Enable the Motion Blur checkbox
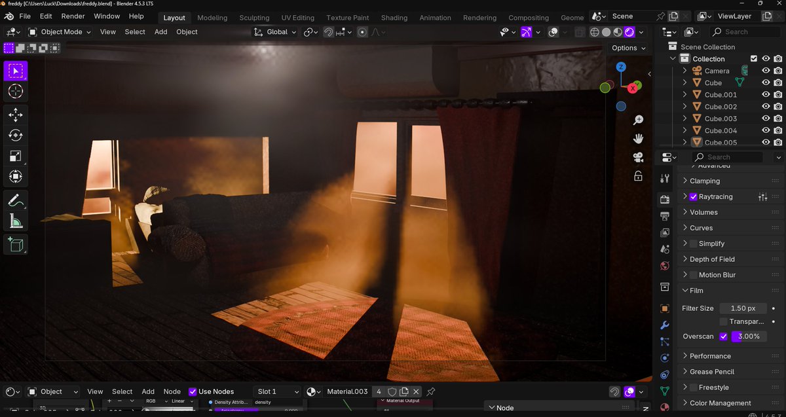 (x=694, y=275)
